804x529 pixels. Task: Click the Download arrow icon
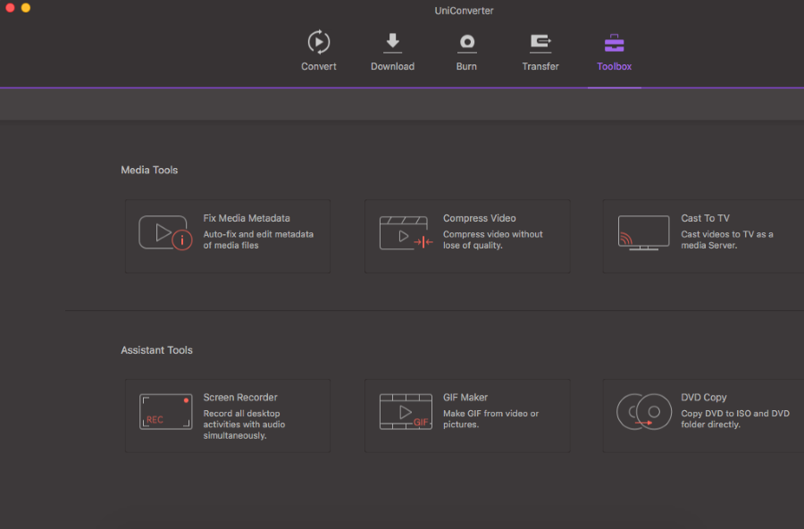tap(392, 42)
